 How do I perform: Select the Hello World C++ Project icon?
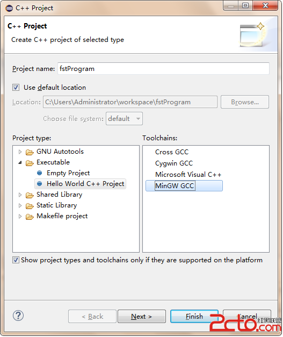click(40, 183)
